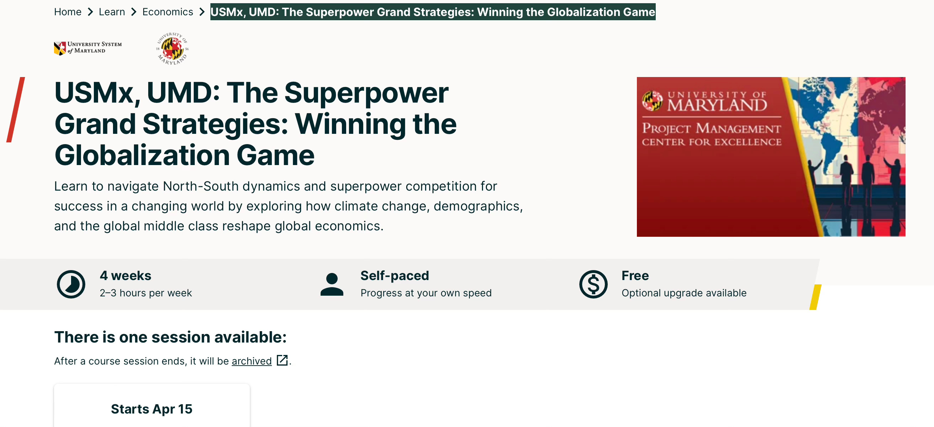Select the Starts Apr 15 session card

click(x=151, y=406)
